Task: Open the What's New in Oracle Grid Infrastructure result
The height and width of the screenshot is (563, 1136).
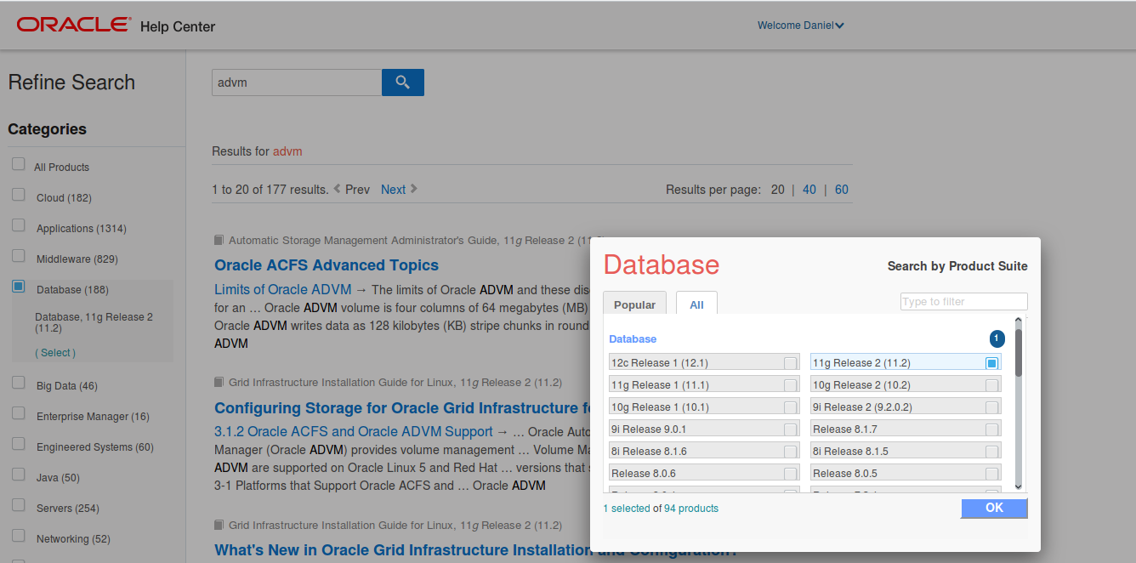Action: (402, 550)
